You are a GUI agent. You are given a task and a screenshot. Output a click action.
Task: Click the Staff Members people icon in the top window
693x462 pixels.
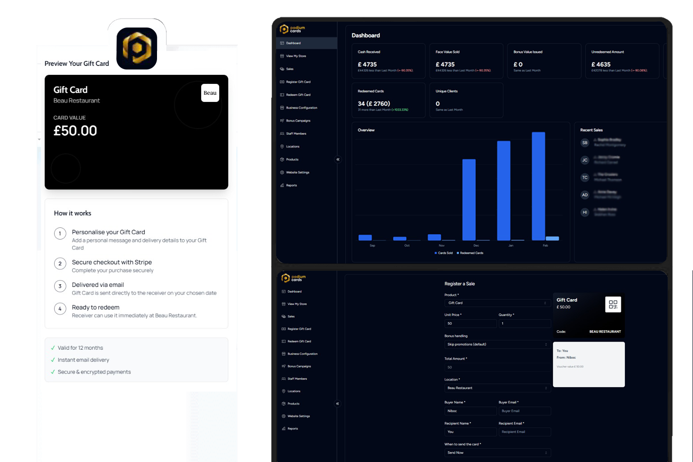click(x=282, y=134)
